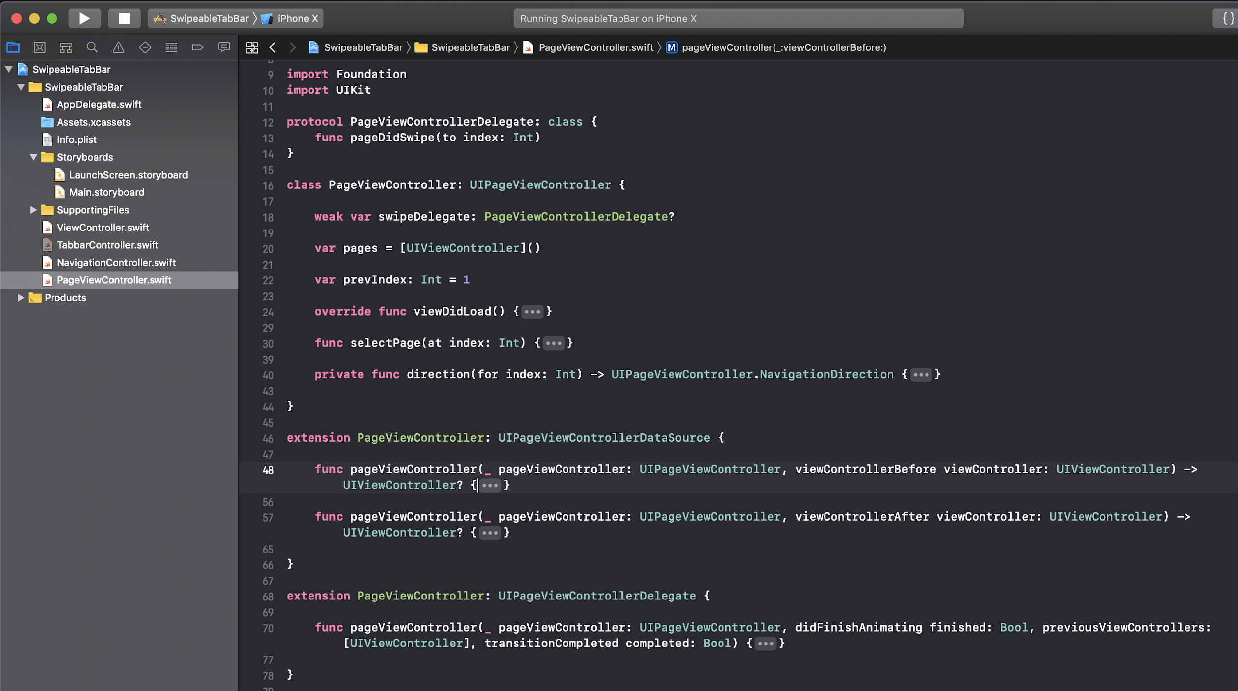Open the Find navigator magnifier icon
Viewport: 1238px width, 691px height.
coord(92,47)
